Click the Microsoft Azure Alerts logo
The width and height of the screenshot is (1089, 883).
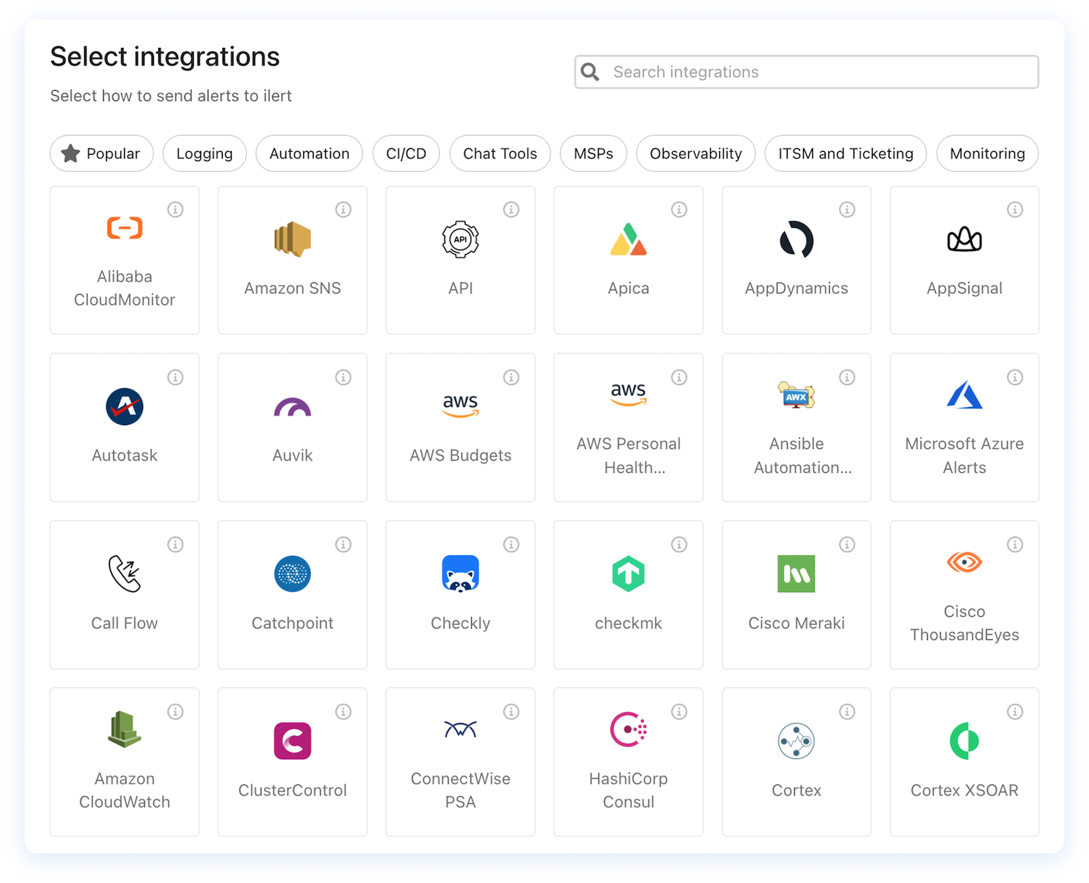tap(964, 395)
